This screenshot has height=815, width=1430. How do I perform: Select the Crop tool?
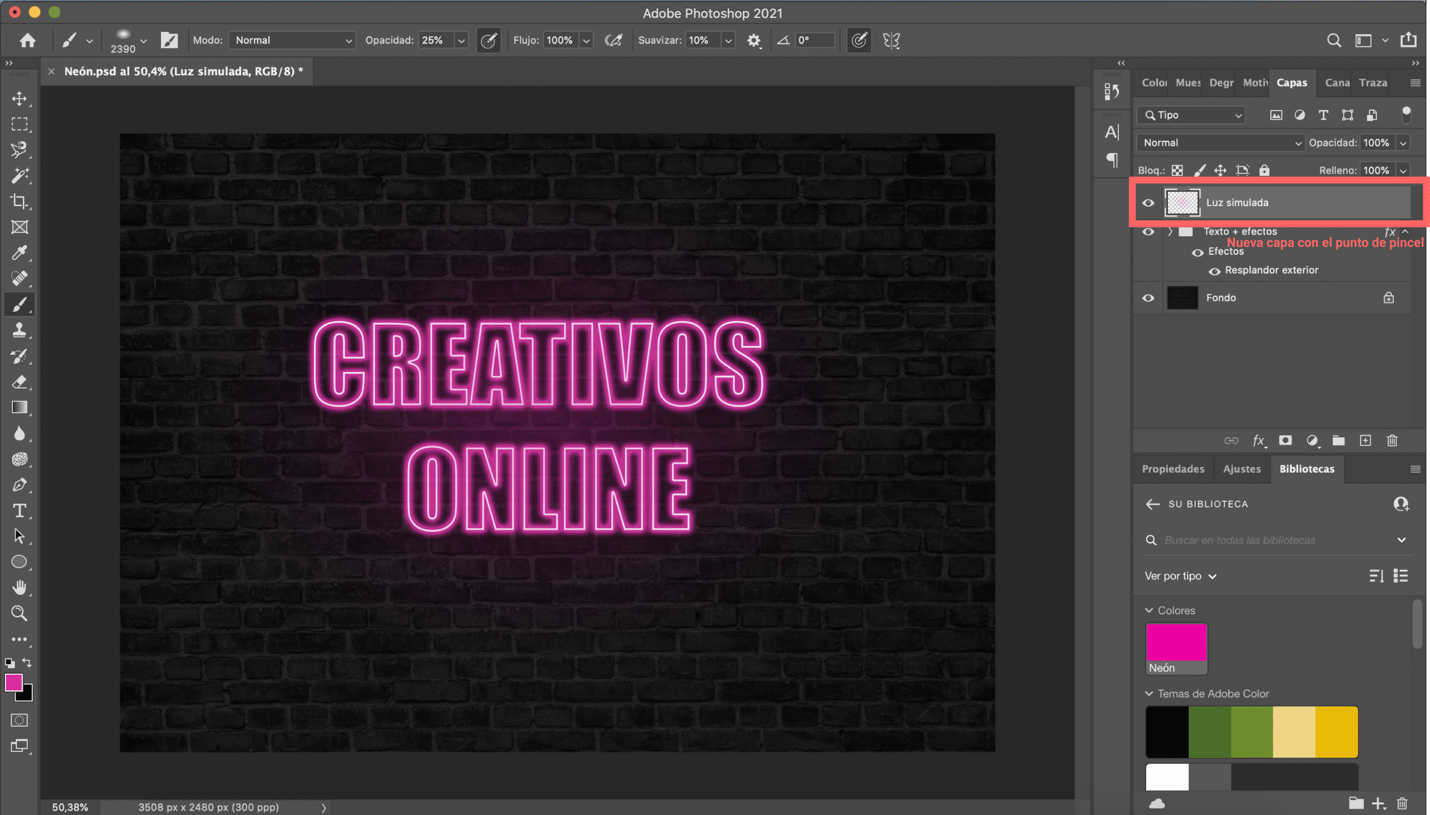pyautogui.click(x=20, y=201)
